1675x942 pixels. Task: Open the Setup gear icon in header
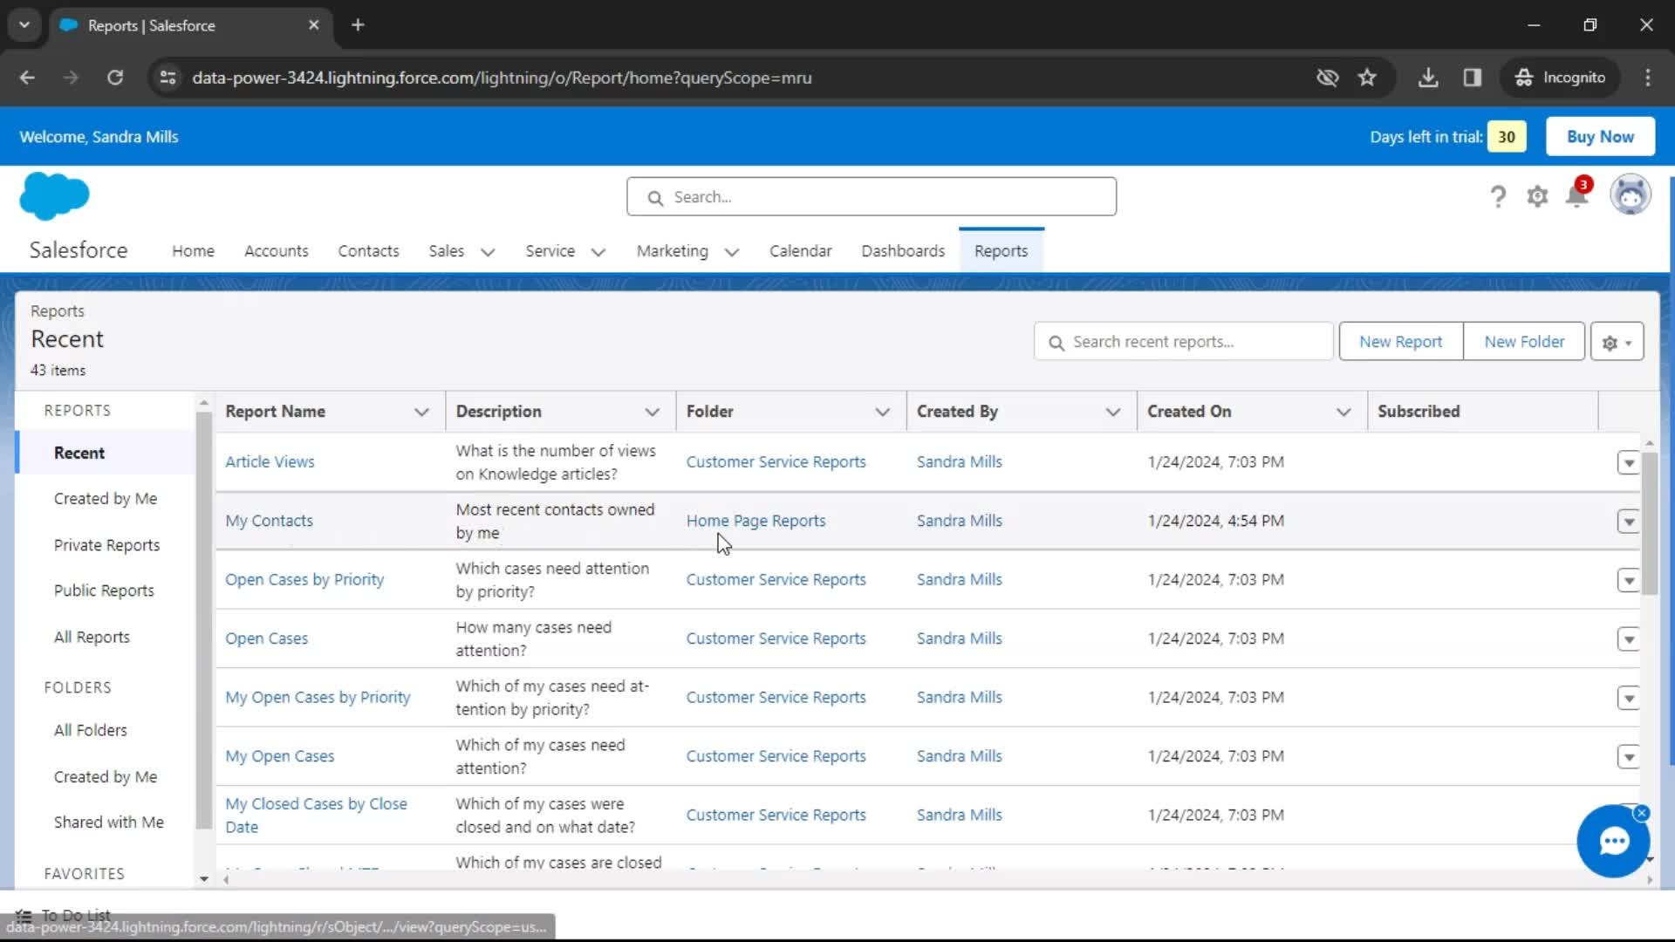tap(1537, 196)
